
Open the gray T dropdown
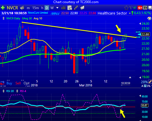pyautogui.click(x=145, y=8)
